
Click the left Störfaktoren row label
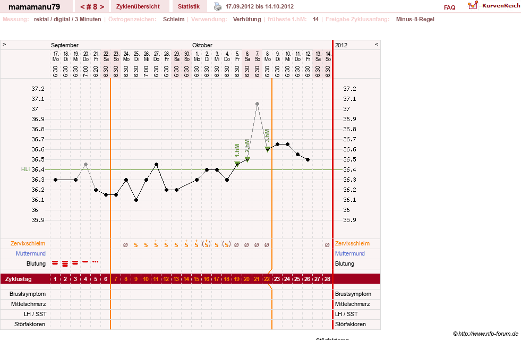(30, 324)
